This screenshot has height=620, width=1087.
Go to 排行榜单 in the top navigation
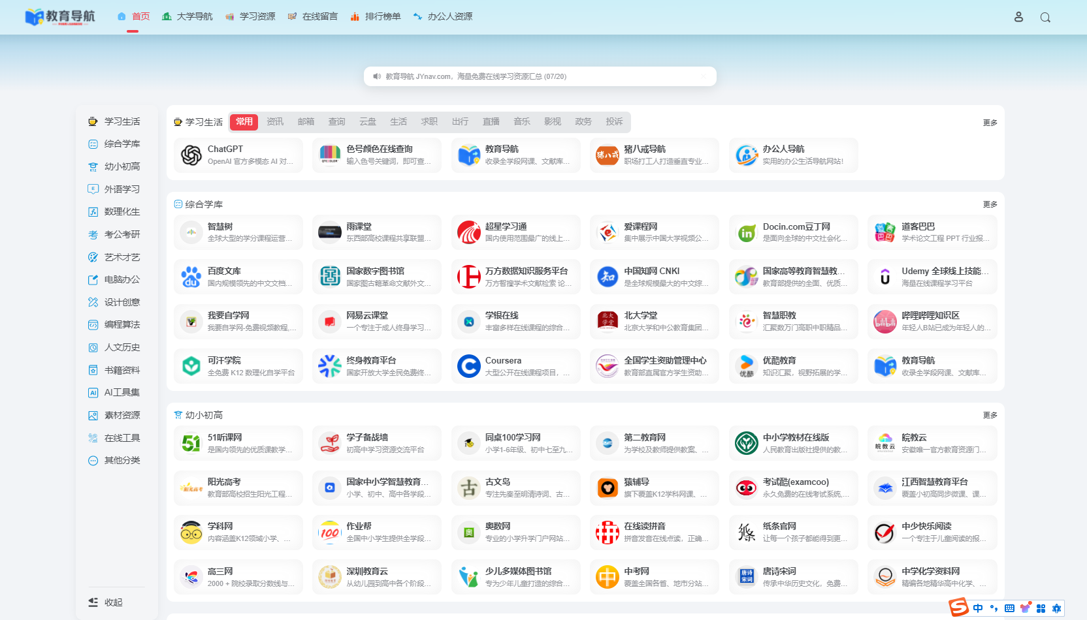(376, 17)
